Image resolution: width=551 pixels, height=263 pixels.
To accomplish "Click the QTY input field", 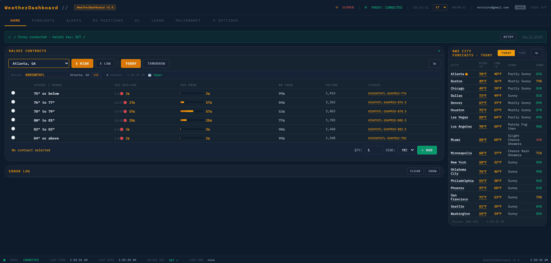I will pos(374,150).
